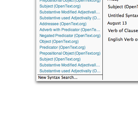Click the August 13 date header
The width and height of the screenshot is (138, 122).
[117, 23]
